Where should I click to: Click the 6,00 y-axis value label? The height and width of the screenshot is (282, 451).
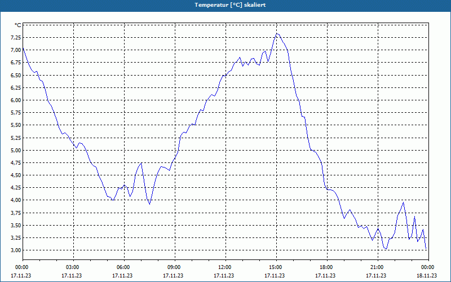[17, 100]
